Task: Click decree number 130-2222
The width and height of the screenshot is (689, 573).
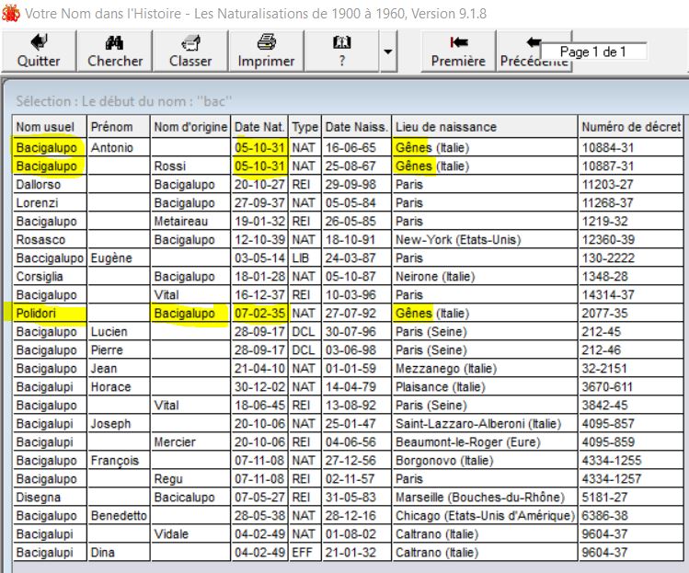Action: (x=631, y=258)
